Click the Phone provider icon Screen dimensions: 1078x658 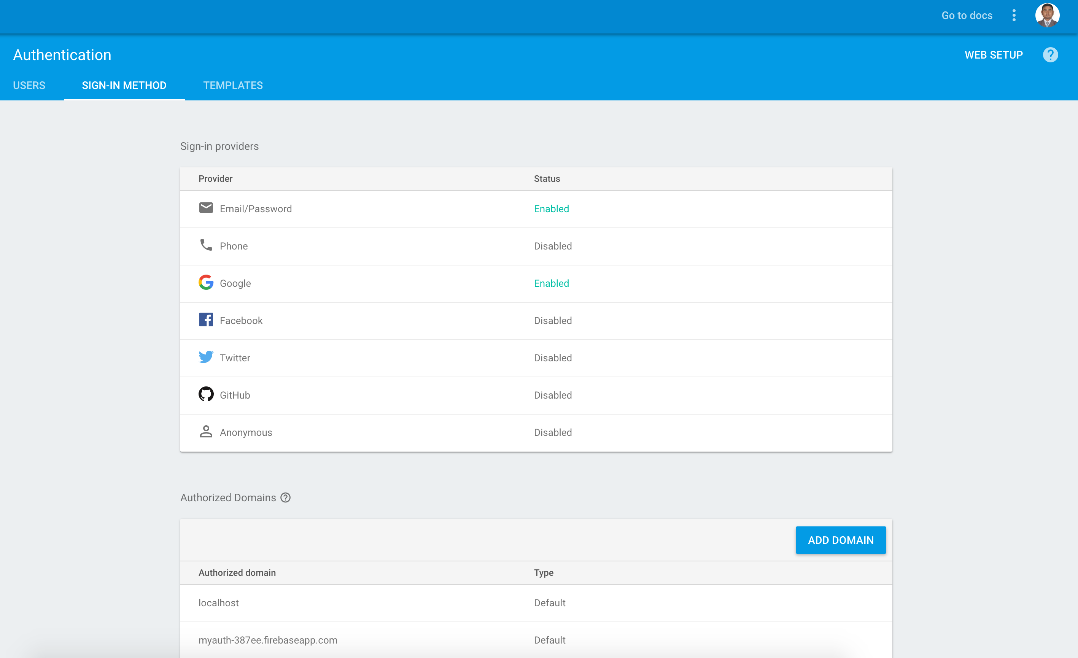(x=206, y=245)
